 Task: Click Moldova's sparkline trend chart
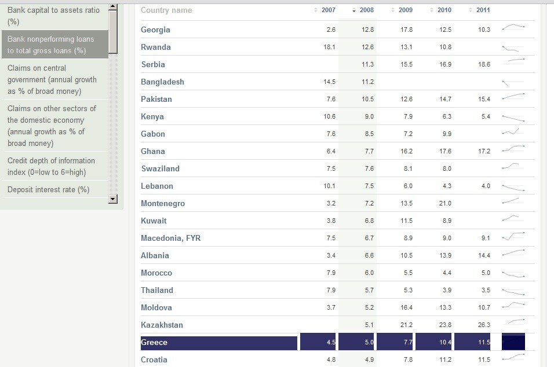513,305
